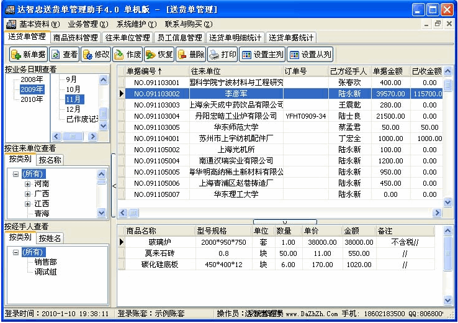Click the 设置主列 toolbar button

pyautogui.click(x=263, y=55)
